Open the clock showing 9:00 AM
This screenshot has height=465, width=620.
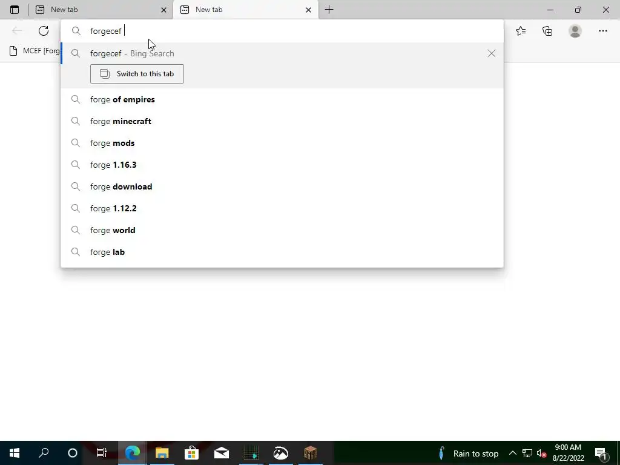pyautogui.click(x=568, y=453)
